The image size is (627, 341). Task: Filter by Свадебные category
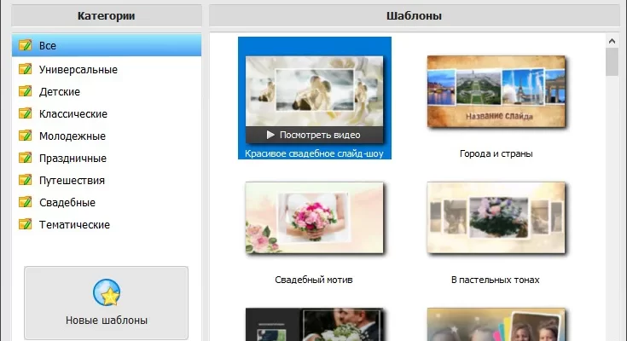tap(107, 202)
